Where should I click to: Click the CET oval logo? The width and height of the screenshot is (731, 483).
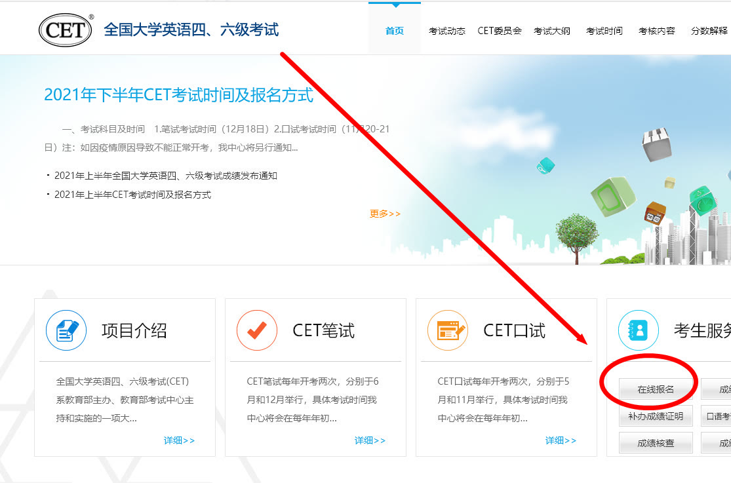pyautogui.click(x=66, y=30)
